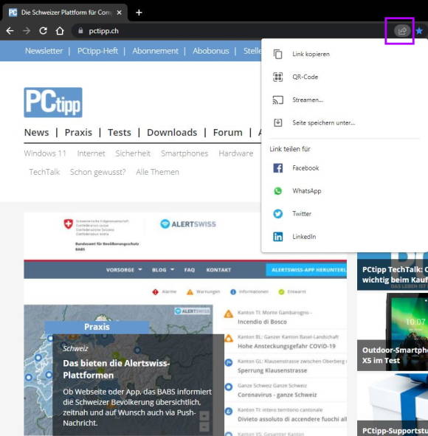428x436 pixels.
Task: Open the Forum navigation item
Action: [x=228, y=132]
